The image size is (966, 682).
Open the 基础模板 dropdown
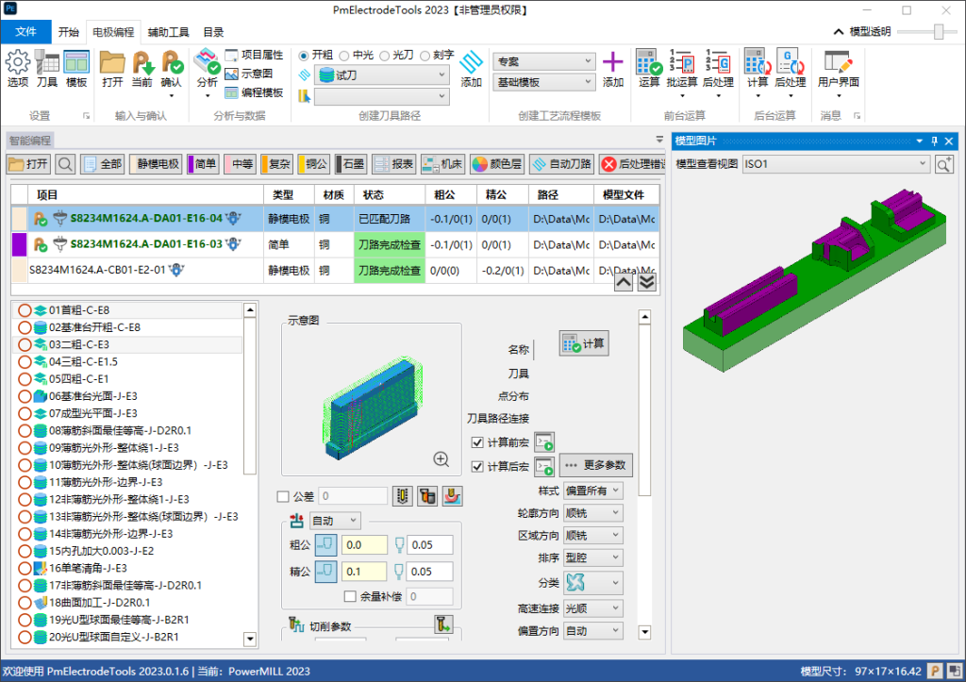click(544, 82)
